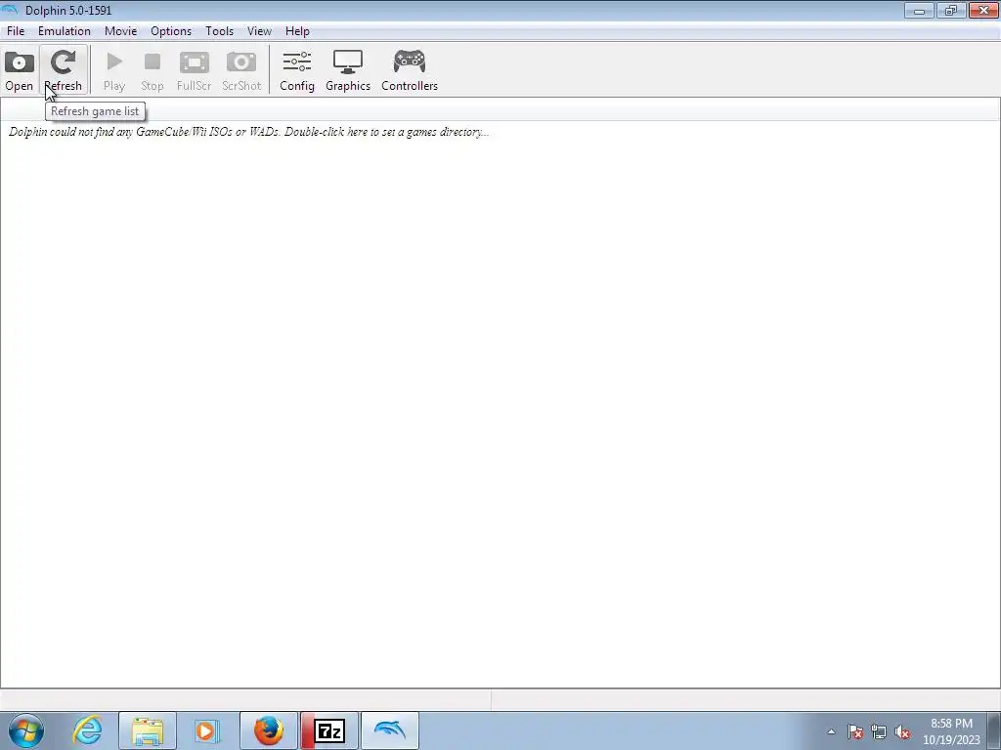Image resolution: width=1001 pixels, height=750 pixels.
Task: Open the Movie menu
Action: click(x=120, y=31)
